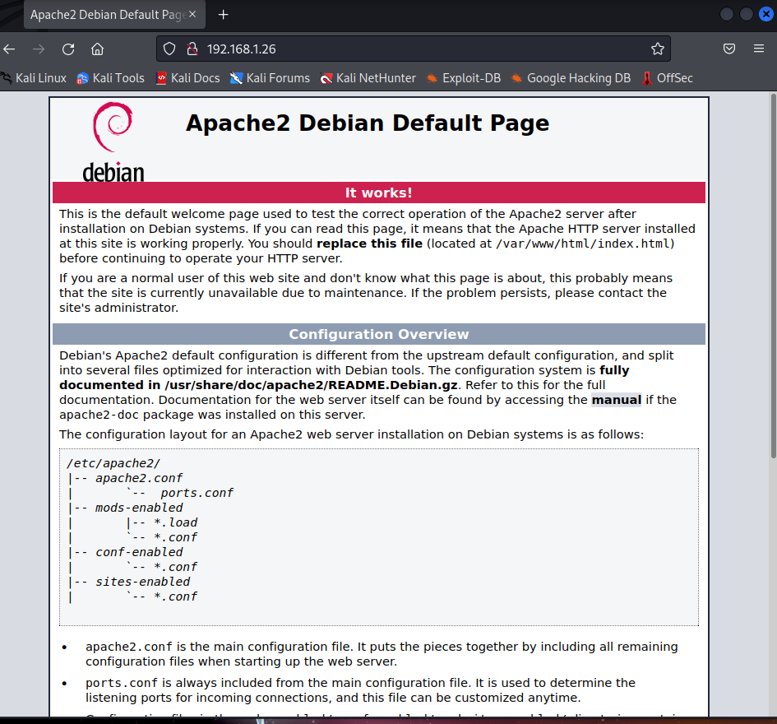Click the vertical page scrollbar thumb

tap(773, 276)
